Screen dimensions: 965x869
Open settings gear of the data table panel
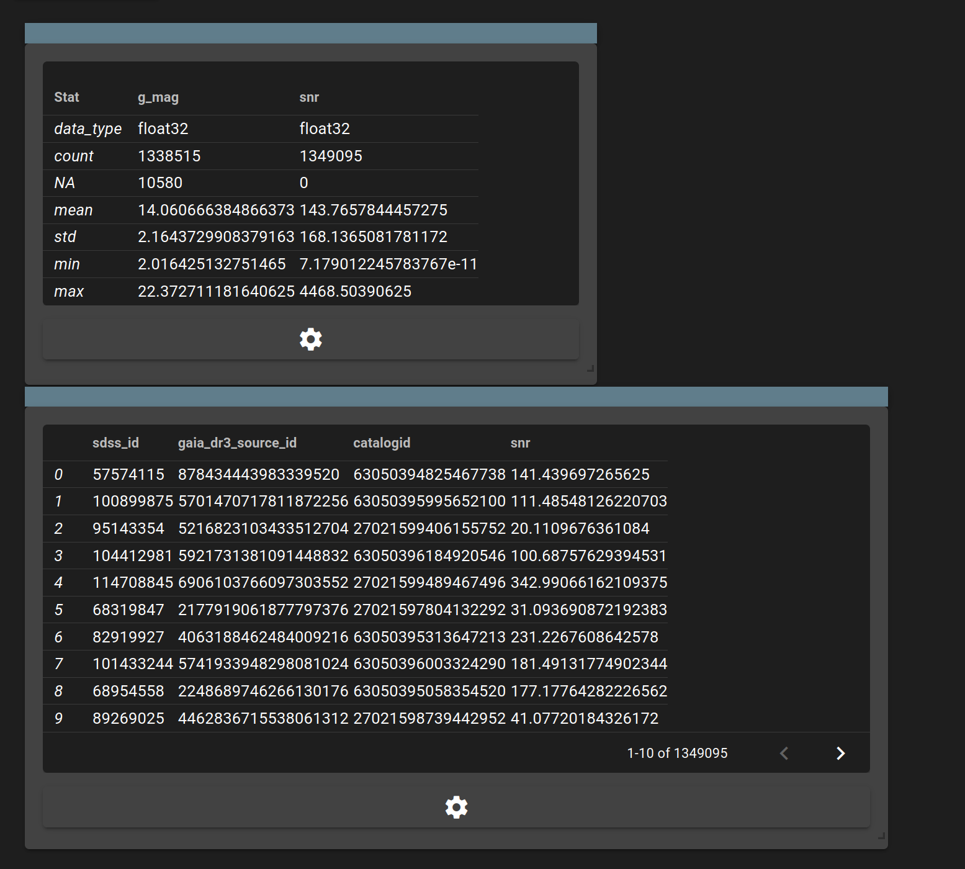(456, 808)
